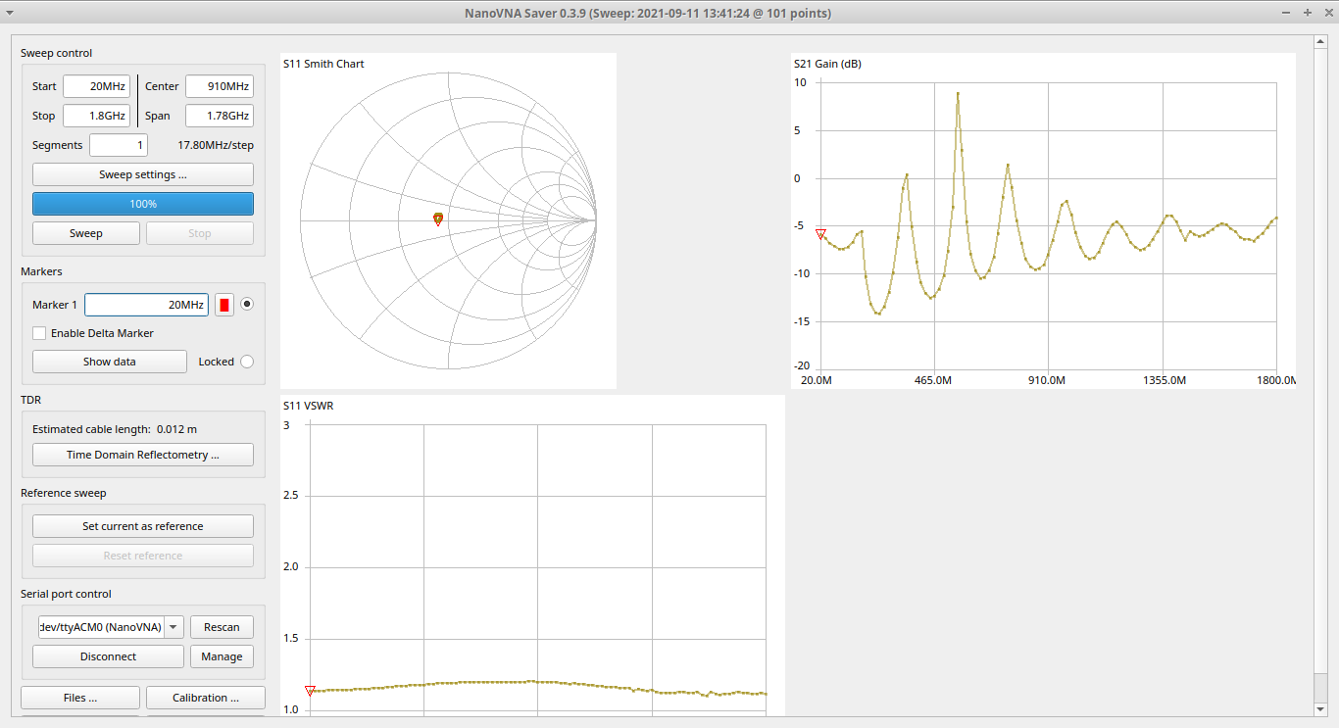Click the Start frequency input field
1339x728 pixels.
pyautogui.click(x=96, y=86)
